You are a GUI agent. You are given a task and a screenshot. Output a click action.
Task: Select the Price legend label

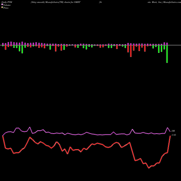[x=6, y=8]
